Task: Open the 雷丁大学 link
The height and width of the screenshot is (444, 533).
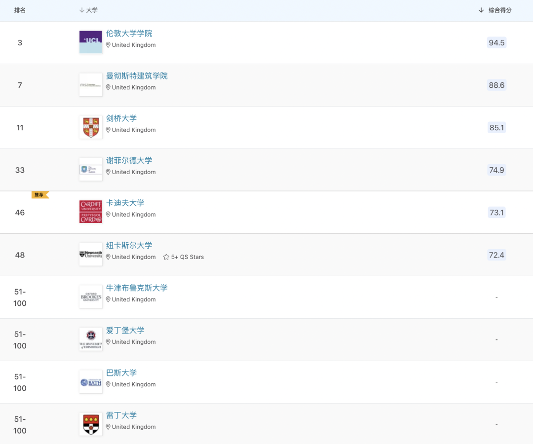Action: coord(121,415)
